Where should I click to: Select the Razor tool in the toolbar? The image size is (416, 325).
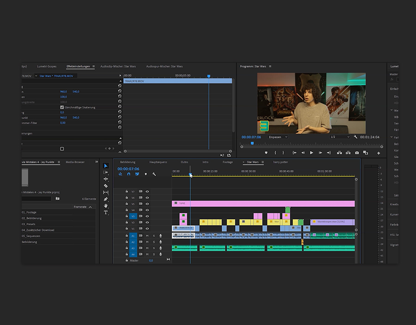(106, 186)
